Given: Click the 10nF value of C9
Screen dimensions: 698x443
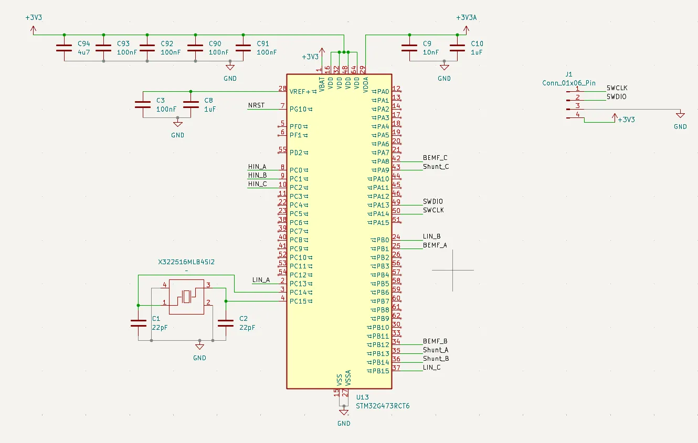Looking at the screenshot, I should pyautogui.click(x=431, y=52).
